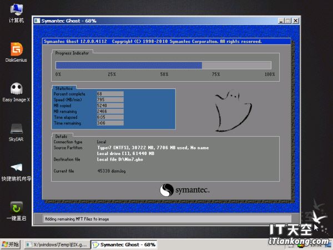Image resolution: width=333 pixels, height=250 pixels.
Task: Click the Symantec Ghost title bar icon
Action: click(37, 21)
